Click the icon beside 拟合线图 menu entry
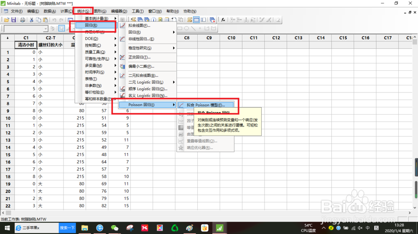This screenshot has height=234, width=418. 122,25
